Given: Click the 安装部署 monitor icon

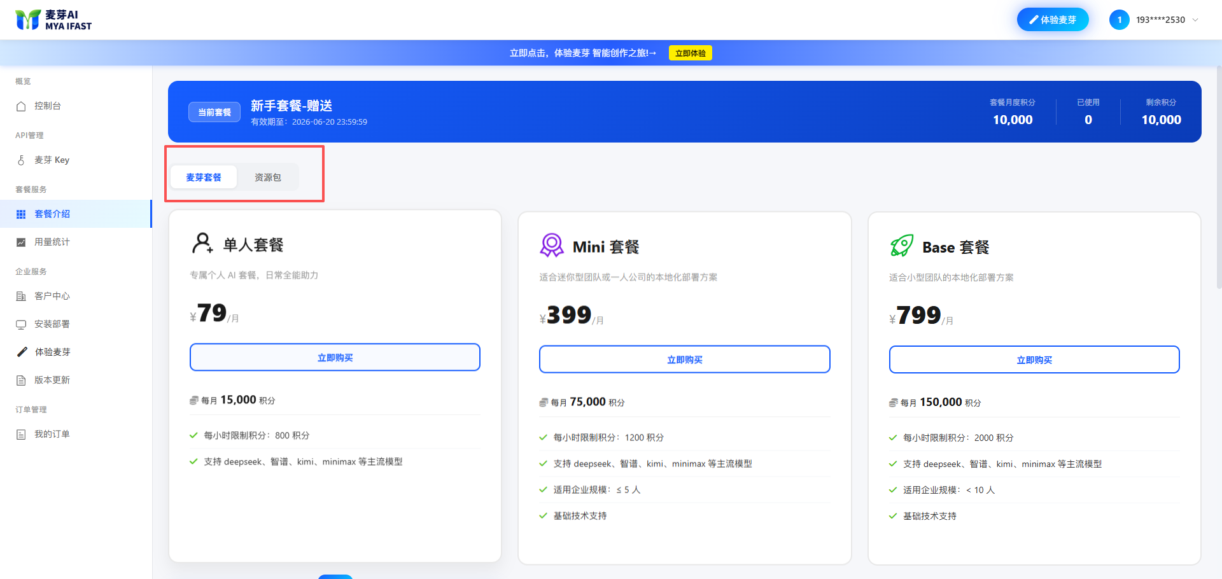Looking at the screenshot, I should coord(21,324).
